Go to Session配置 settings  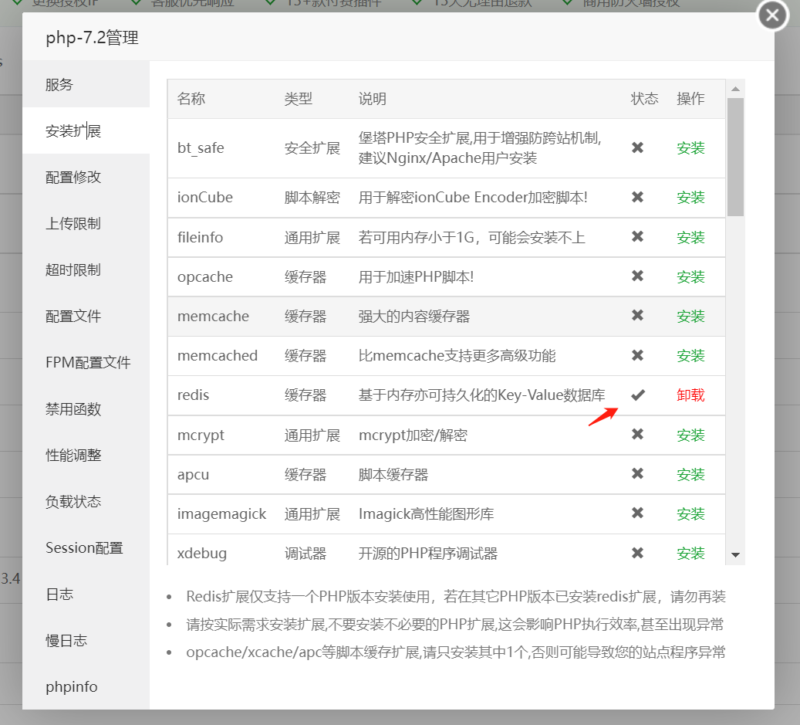[84, 548]
